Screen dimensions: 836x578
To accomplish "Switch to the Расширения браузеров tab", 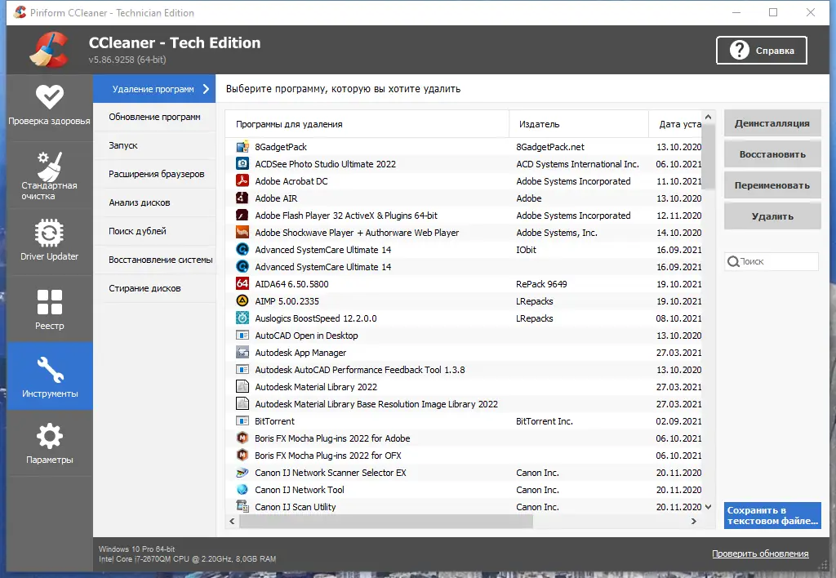I will [x=156, y=174].
